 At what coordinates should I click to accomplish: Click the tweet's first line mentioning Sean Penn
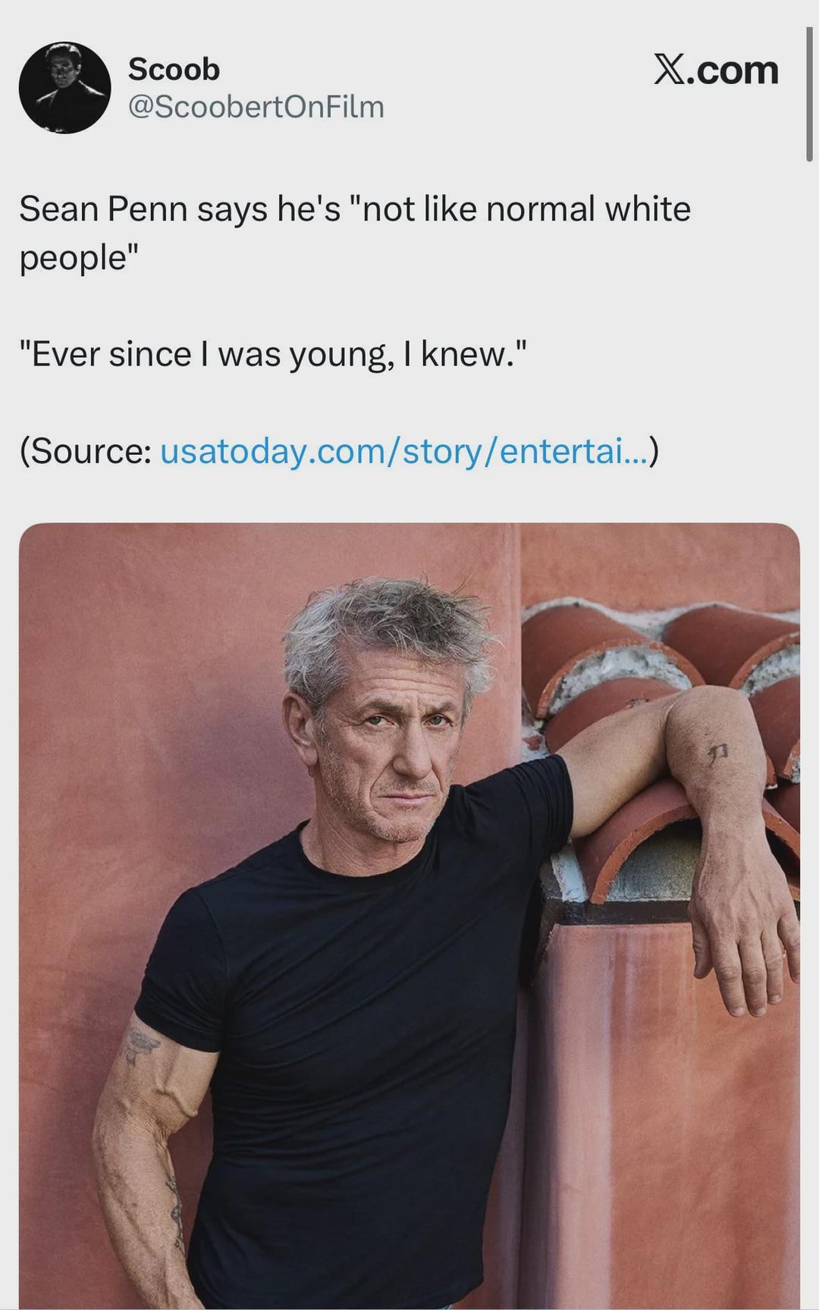(355, 209)
